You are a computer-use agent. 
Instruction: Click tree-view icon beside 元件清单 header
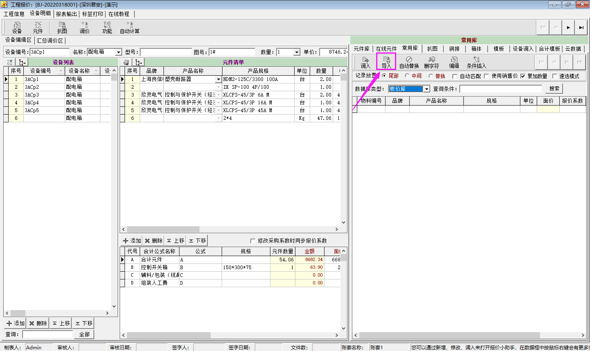click(139, 62)
